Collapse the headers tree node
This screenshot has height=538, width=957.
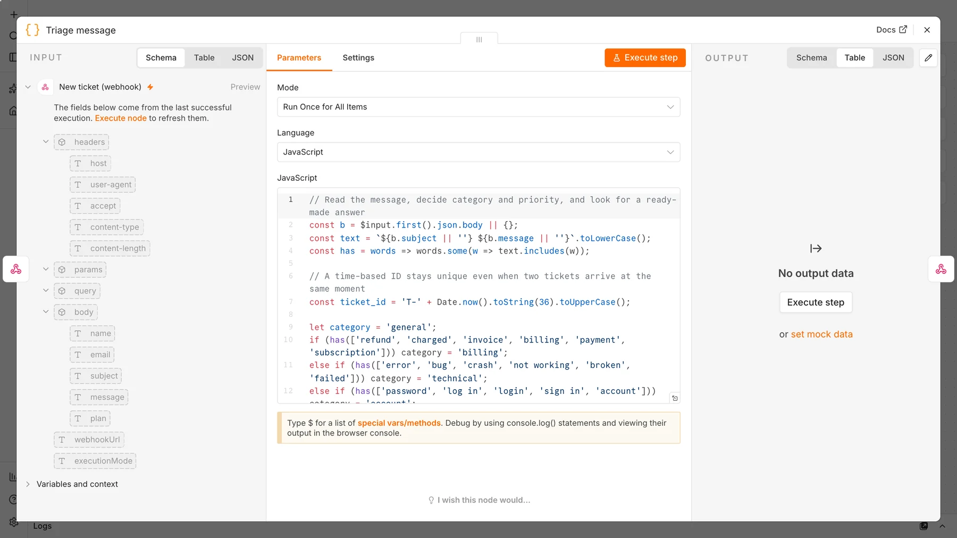[x=46, y=141]
